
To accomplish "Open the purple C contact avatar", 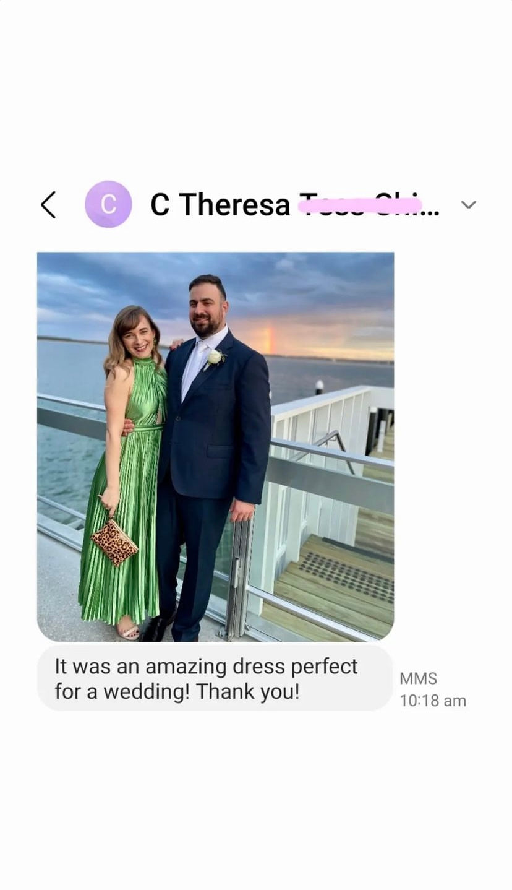I will tap(108, 205).
